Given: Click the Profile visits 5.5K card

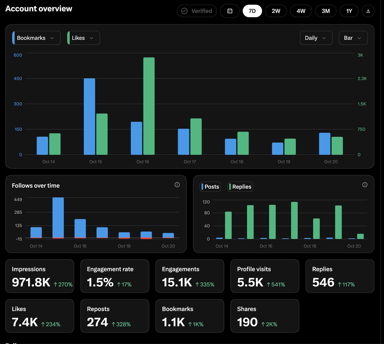Looking at the screenshot, I should click(x=265, y=276).
